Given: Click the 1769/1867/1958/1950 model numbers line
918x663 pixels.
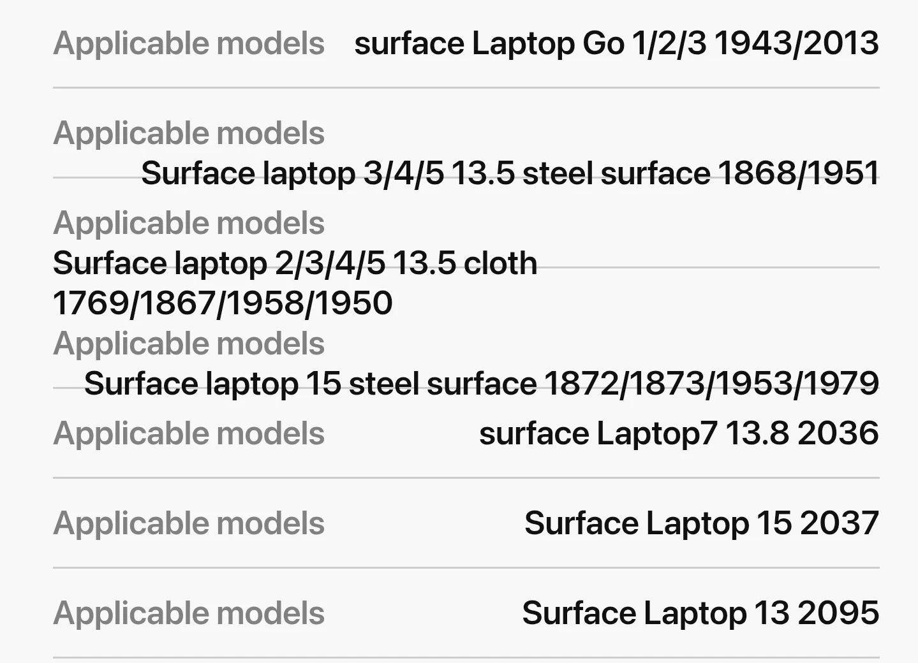Looking at the screenshot, I should 223,303.
